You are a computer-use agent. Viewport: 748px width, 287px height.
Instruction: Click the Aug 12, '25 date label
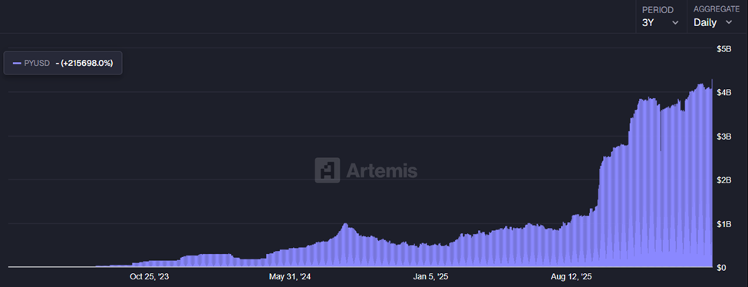pos(572,276)
